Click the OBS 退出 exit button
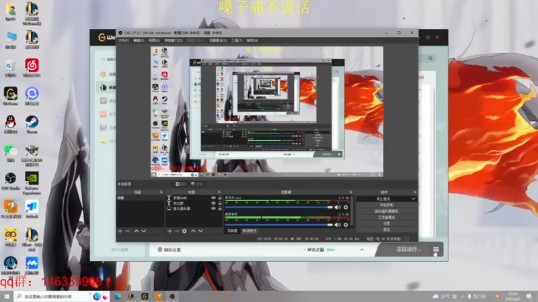 click(386, 230)
